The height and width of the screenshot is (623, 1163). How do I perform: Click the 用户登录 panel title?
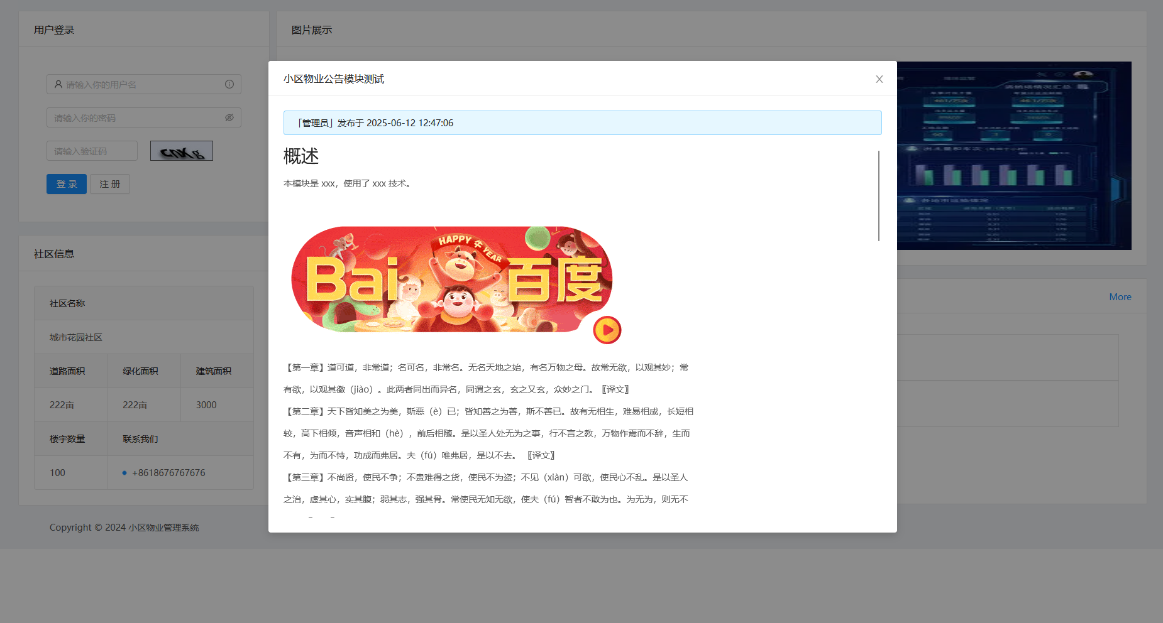tap(54, 30)
